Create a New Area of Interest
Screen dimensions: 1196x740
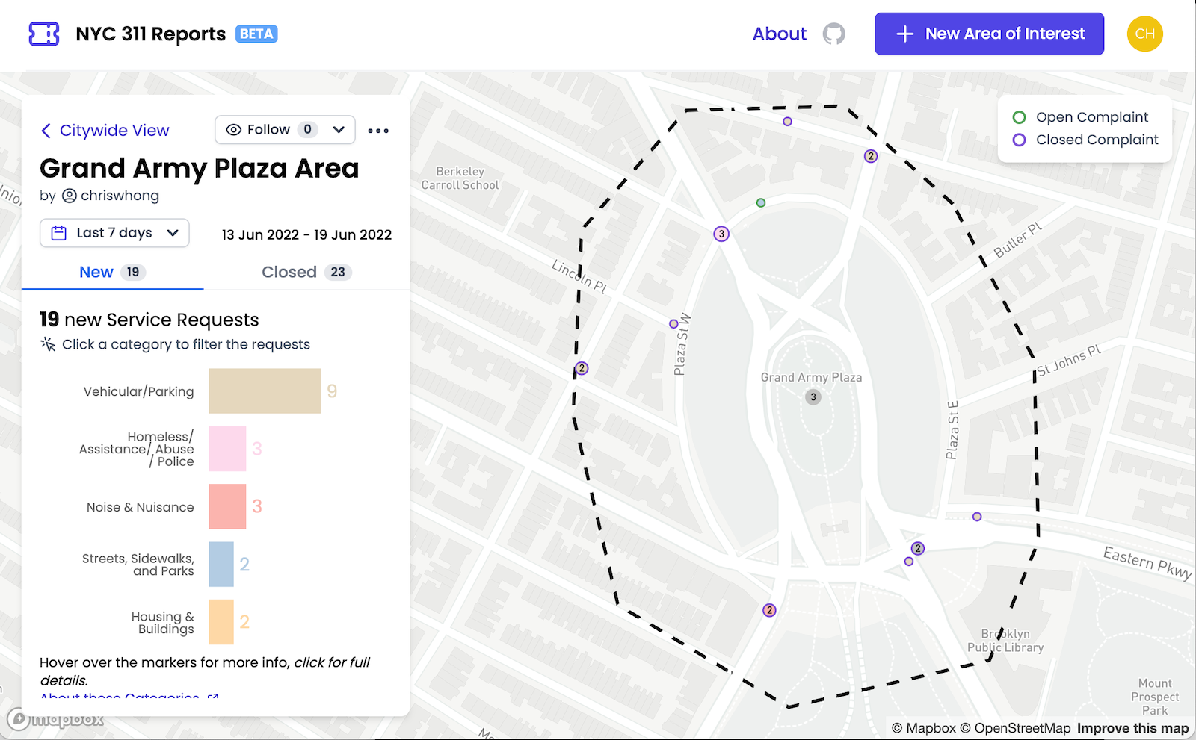tap(989, 34)
